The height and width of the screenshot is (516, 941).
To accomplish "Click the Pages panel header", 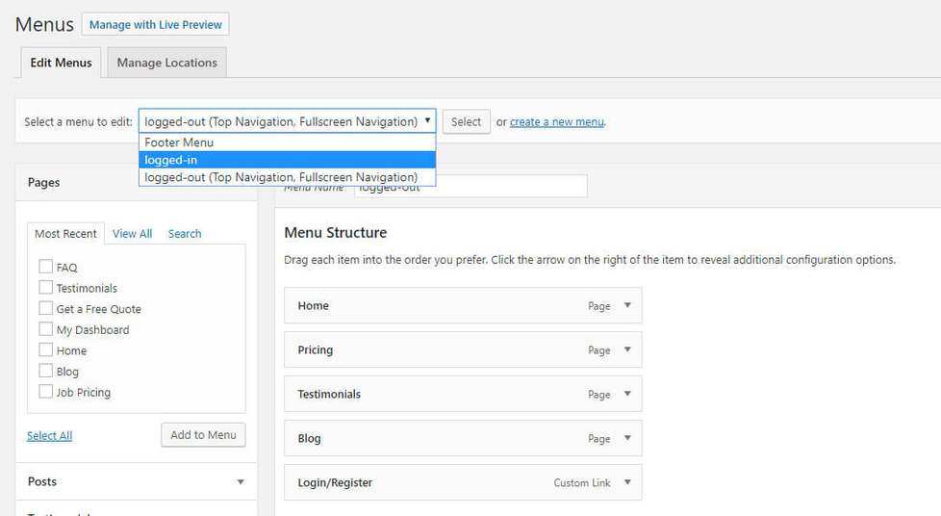I will pyautogui.click(x=137, y=182).
